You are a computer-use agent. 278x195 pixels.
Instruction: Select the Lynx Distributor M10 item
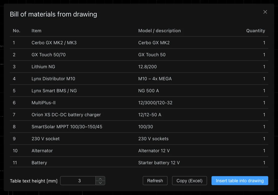click(53, 79)
